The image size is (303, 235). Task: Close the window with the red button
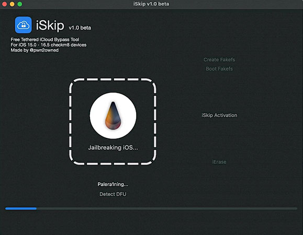(4, 4)
